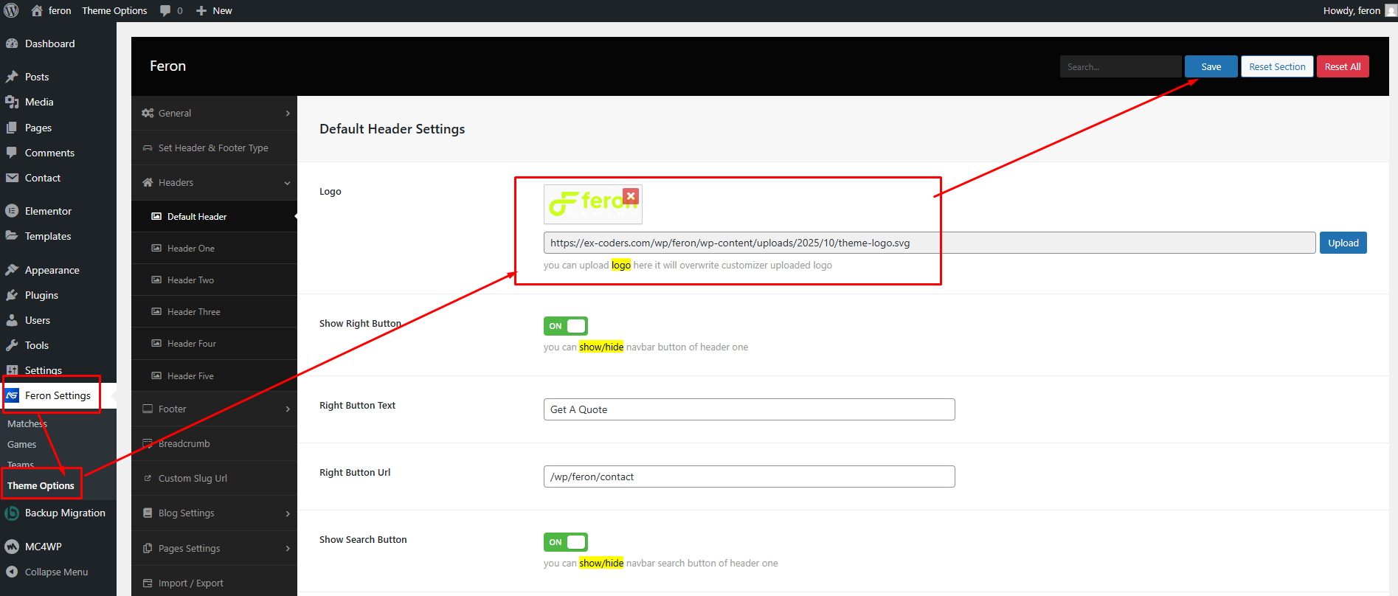Toggle the Show Right Button switch

(x=565, y=326)
